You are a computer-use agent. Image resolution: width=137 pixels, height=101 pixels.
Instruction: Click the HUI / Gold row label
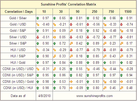(x=18, y=62)
